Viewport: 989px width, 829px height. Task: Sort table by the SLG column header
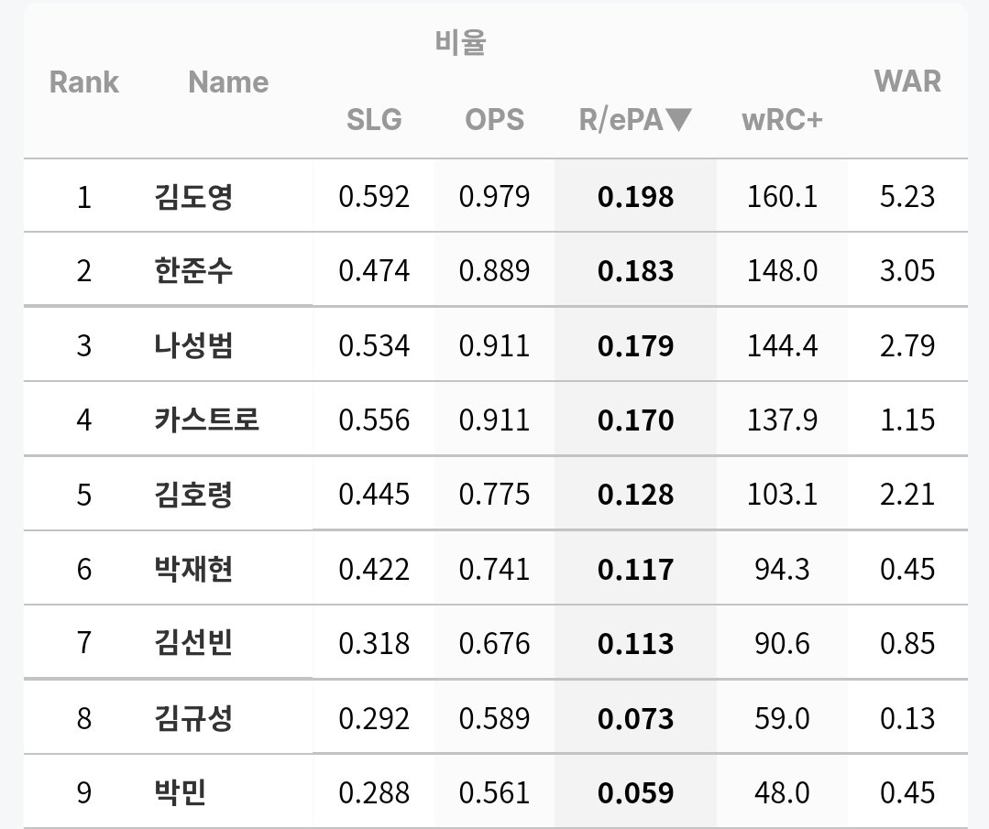[x=374, y=120]
